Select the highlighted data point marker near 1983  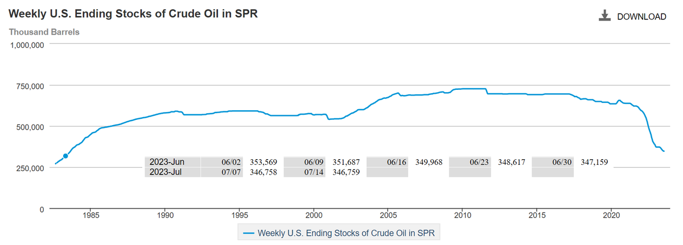[x=65, y=156]
